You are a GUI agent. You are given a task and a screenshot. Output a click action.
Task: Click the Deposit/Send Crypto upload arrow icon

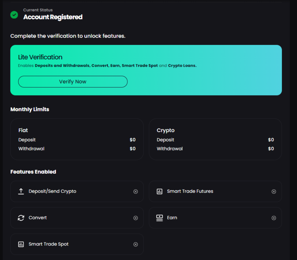point(21,192)
